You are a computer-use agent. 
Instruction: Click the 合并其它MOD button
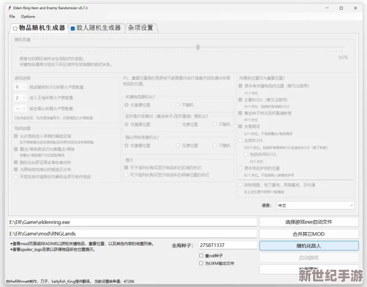pos(309,234)
